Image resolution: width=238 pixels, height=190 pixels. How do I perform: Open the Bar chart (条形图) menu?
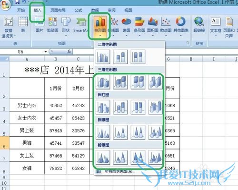pos(139,27)
